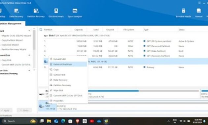Collapse the Wizard section in sidebar
208x125 pixels.
pos(29,31)
